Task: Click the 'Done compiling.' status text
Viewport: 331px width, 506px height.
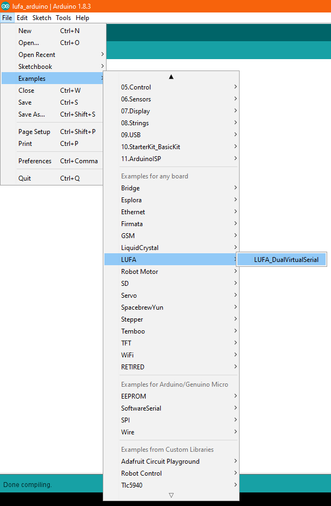Action: pos(28,485)
